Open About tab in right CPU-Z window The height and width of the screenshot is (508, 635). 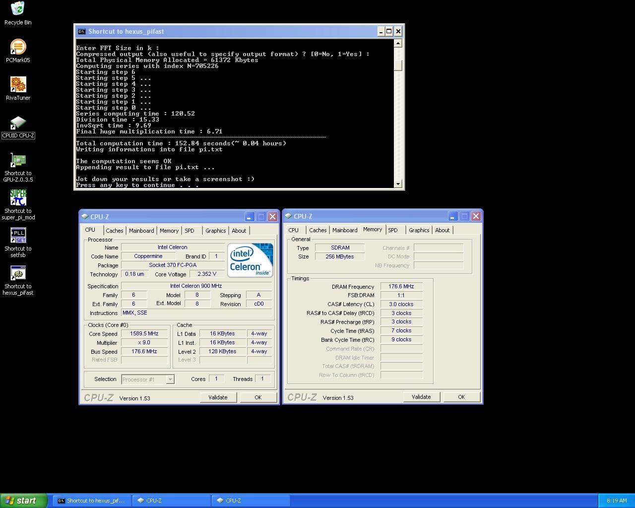coord(443,230)
